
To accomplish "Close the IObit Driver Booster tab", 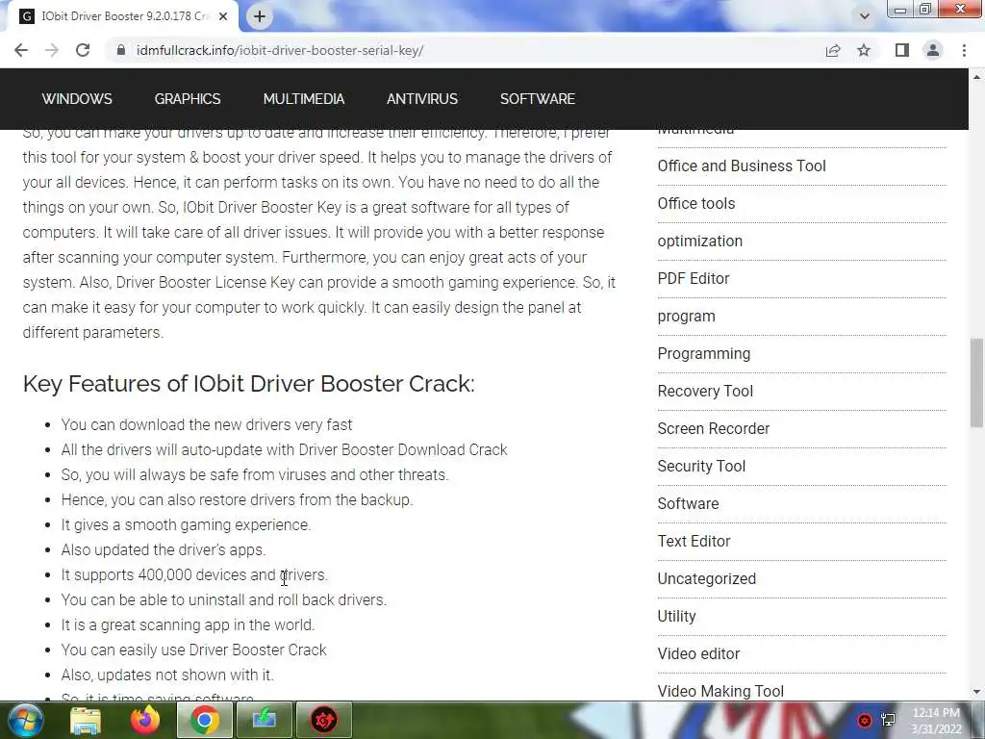I will [223, 16].
